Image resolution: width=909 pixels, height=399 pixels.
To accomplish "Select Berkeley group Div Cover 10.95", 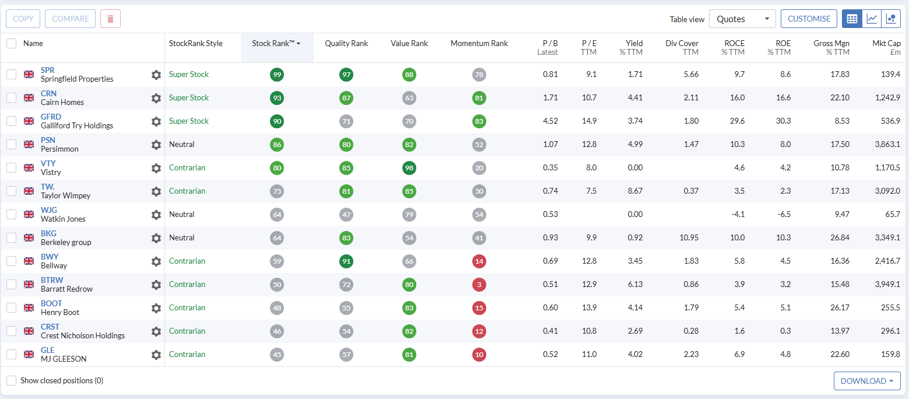I will point(689,238).
